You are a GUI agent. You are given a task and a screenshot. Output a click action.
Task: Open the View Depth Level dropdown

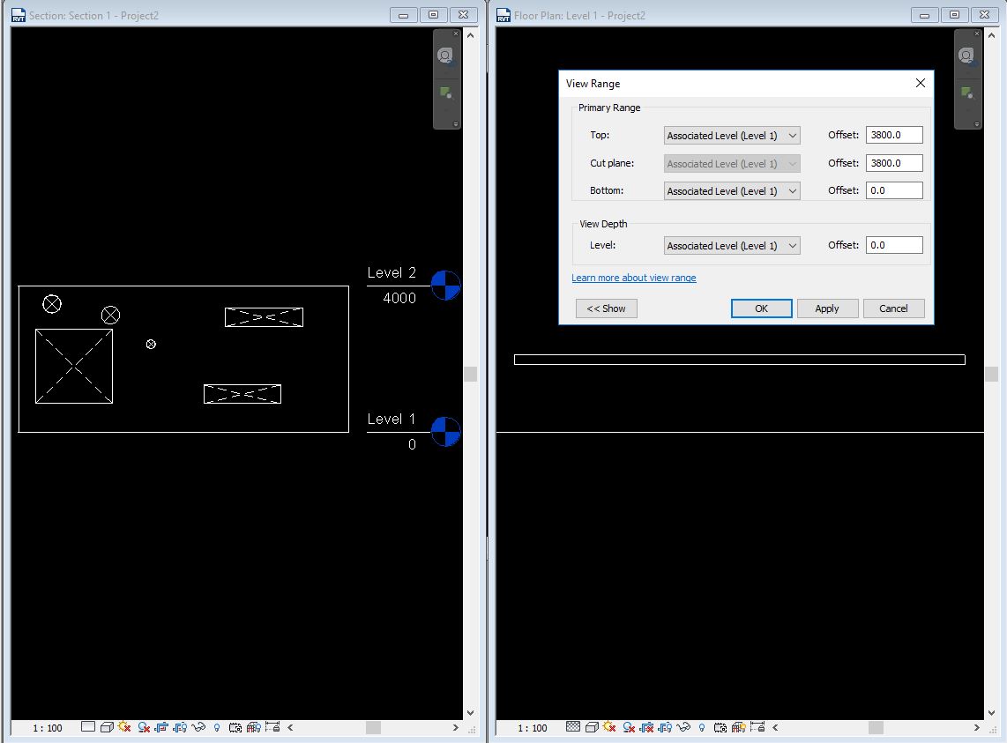731,245
